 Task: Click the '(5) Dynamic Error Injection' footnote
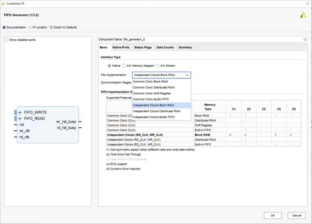(x=123, y=169)
